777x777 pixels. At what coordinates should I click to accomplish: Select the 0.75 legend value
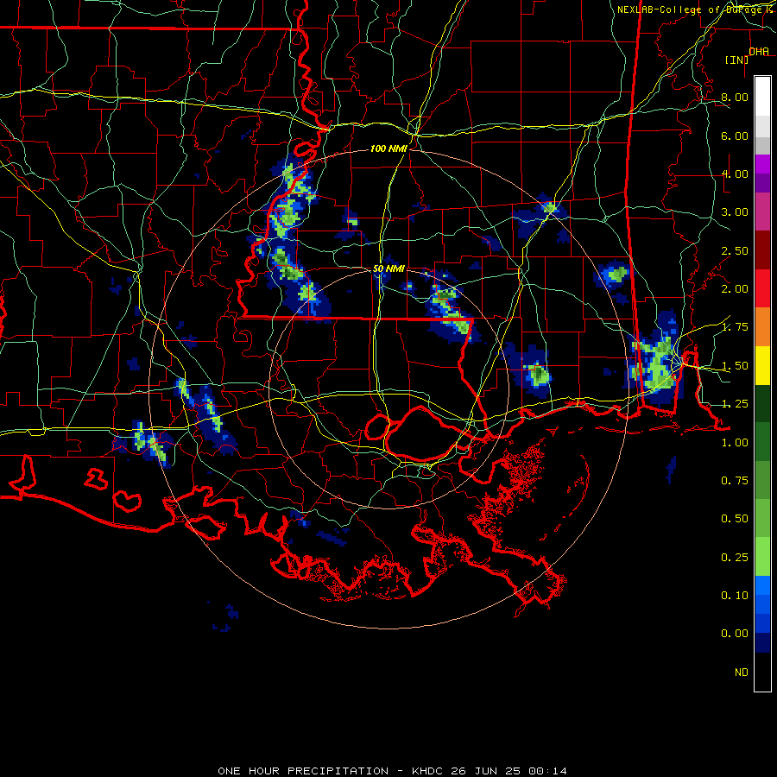point(735,481)
